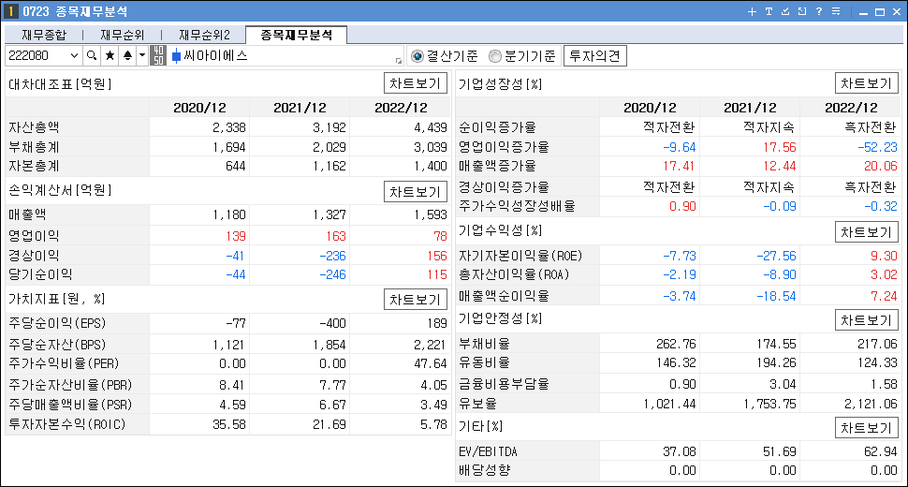The image size is (908, 487).
Task: Click the 2021/12 ROE value -27.56
Action: 776,256
